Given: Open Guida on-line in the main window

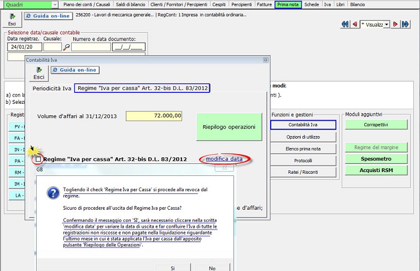Looking at the screenshot, I should (49, 16).
